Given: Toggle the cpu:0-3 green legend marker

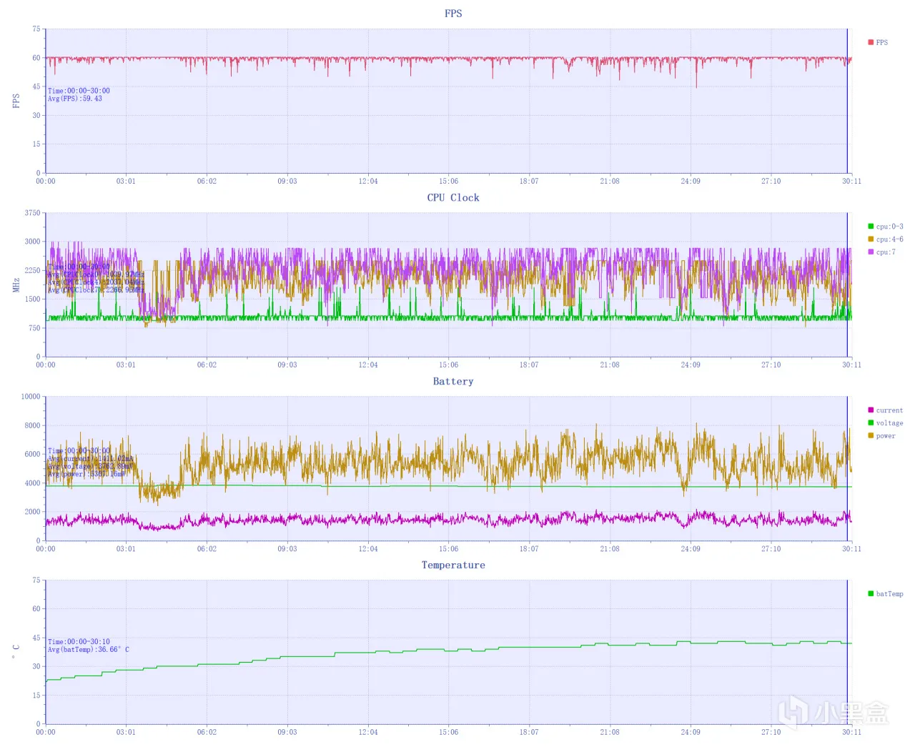Looking at the screenshot, I should [x=871, y=226].
